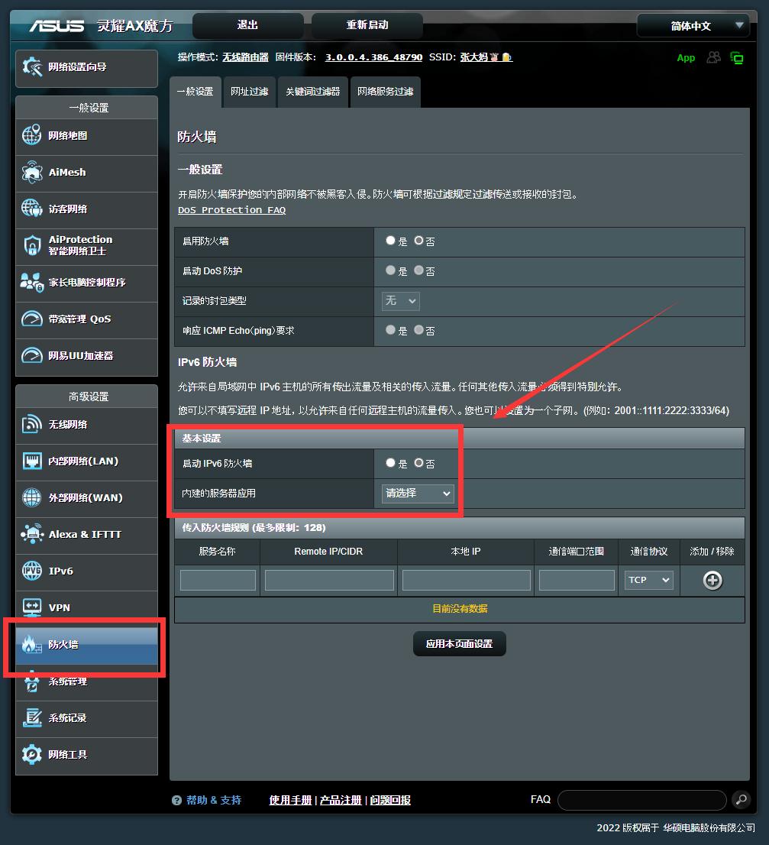
Task: Click the App icon near the top right
Action: (x=685, y=57)
